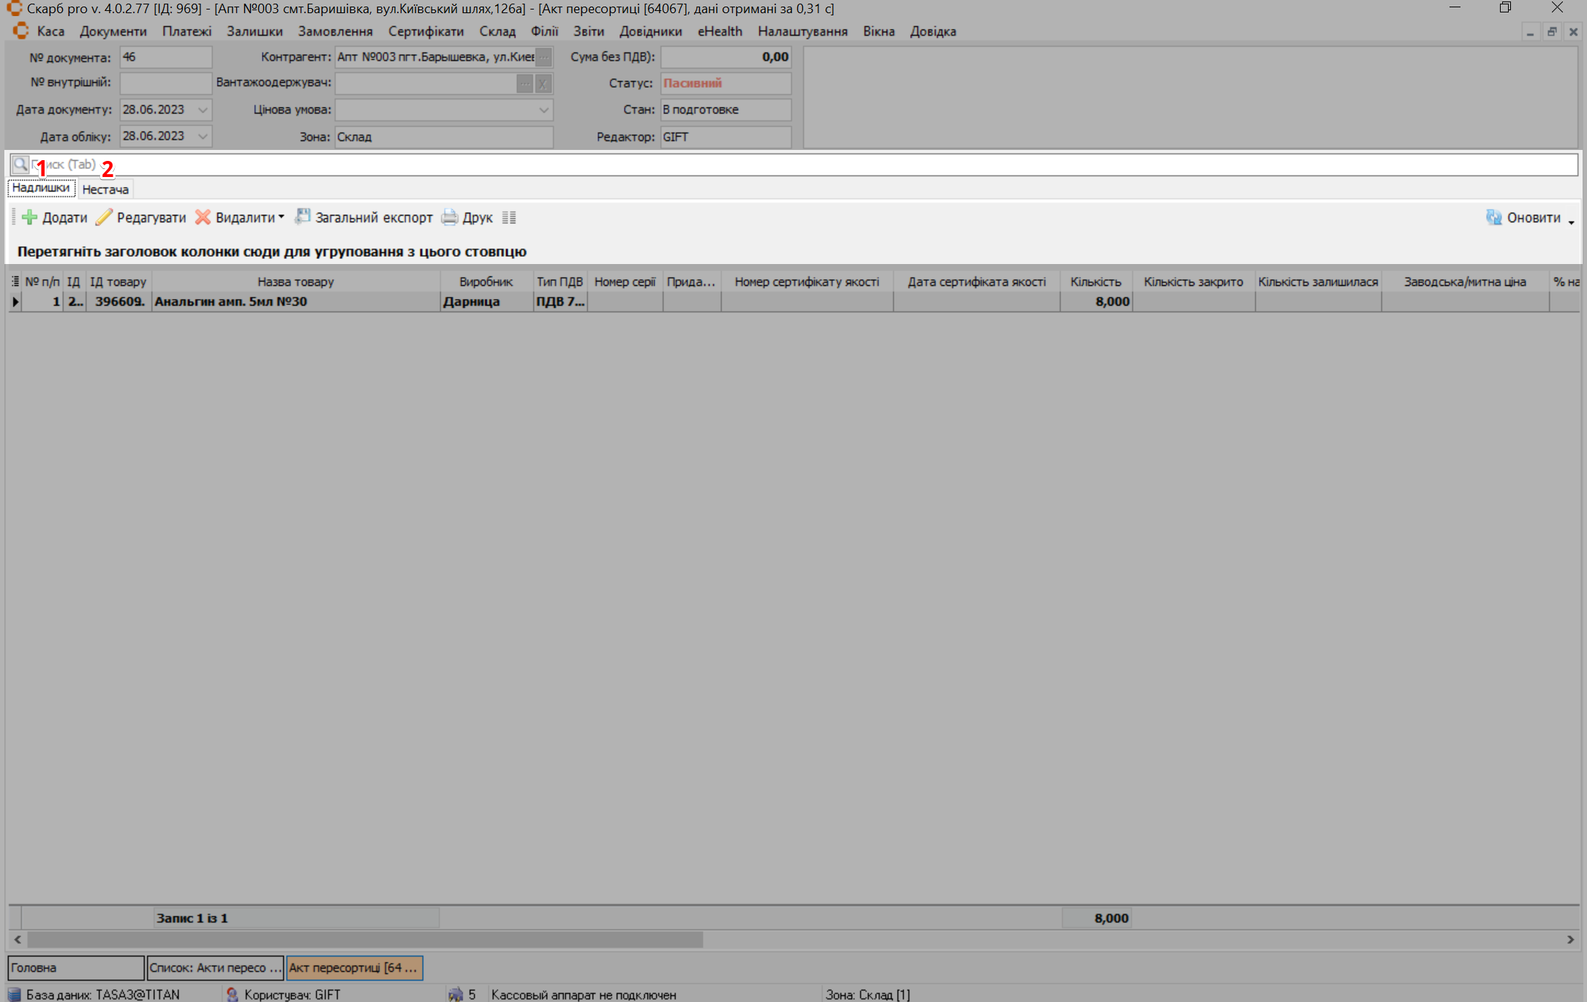Click the search magnifier icon
The image size is (1587, 1002).
pyautogui.click(x=20, y=165)
